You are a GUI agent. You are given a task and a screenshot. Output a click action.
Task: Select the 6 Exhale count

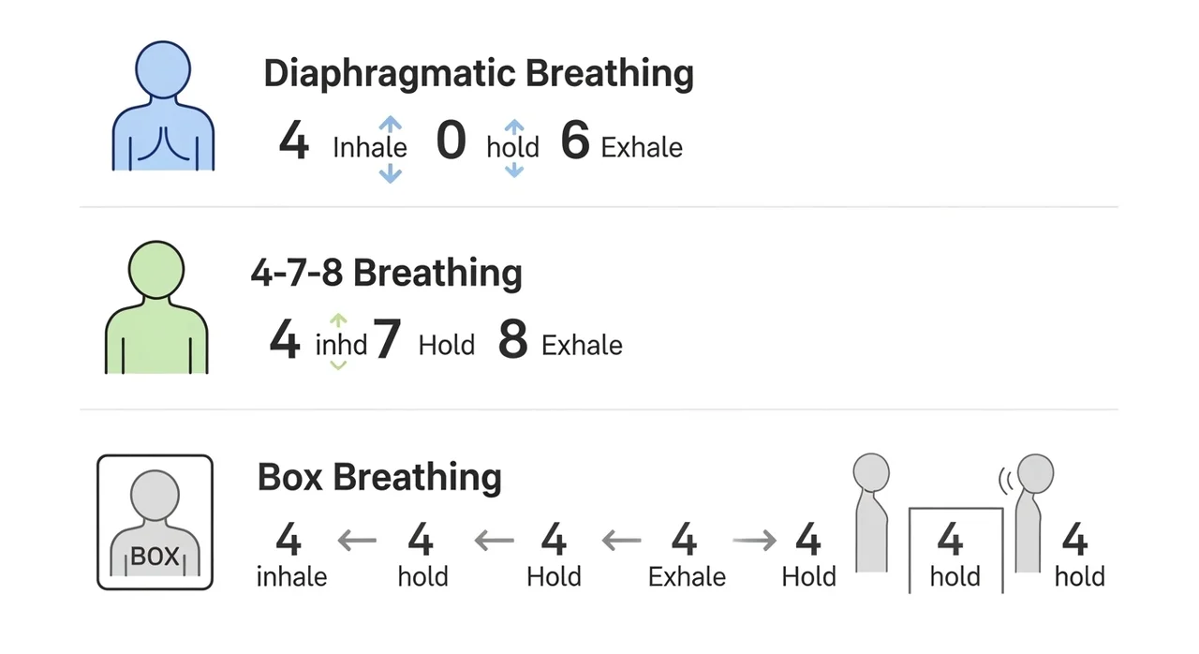[575, 142]
